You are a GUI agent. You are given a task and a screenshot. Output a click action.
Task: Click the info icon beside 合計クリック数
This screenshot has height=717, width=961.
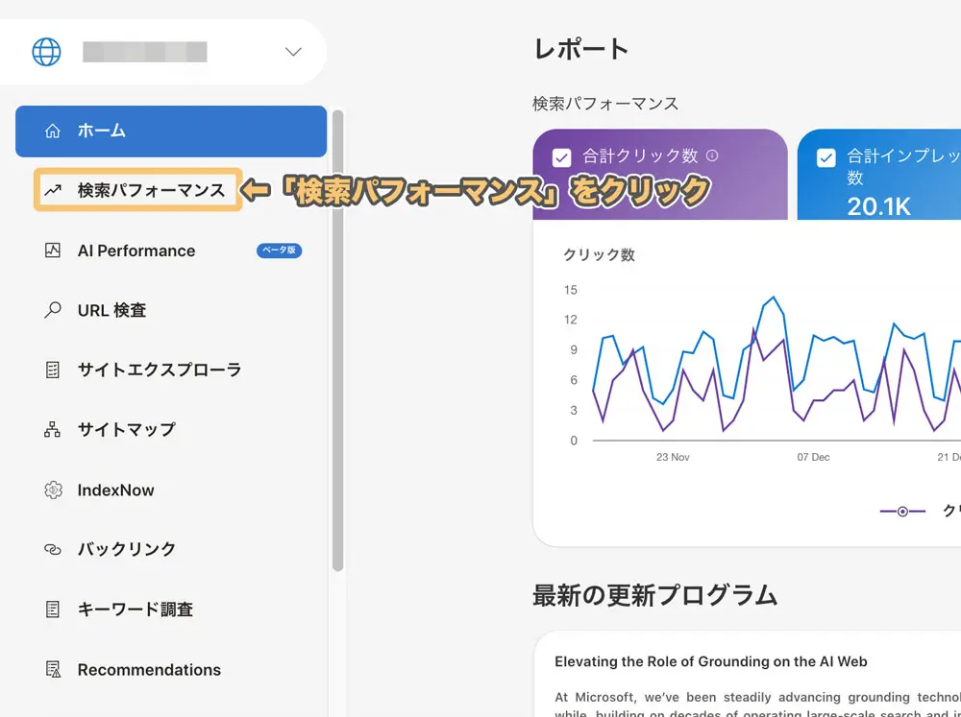pyautogui.click(x=711, y=155)
